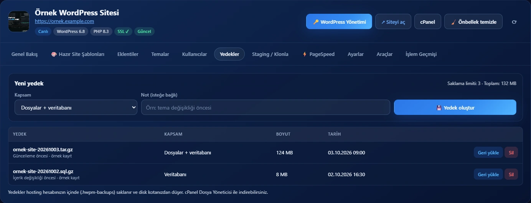Screen dimensions: 531x203
Task: Open the site thumbnail image
Action: (x=19, y=21)
